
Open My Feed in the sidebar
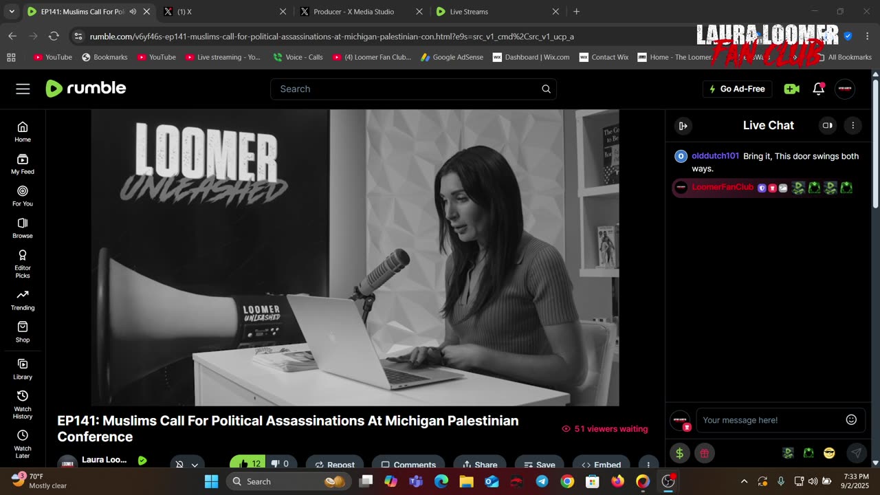point(23,164)
